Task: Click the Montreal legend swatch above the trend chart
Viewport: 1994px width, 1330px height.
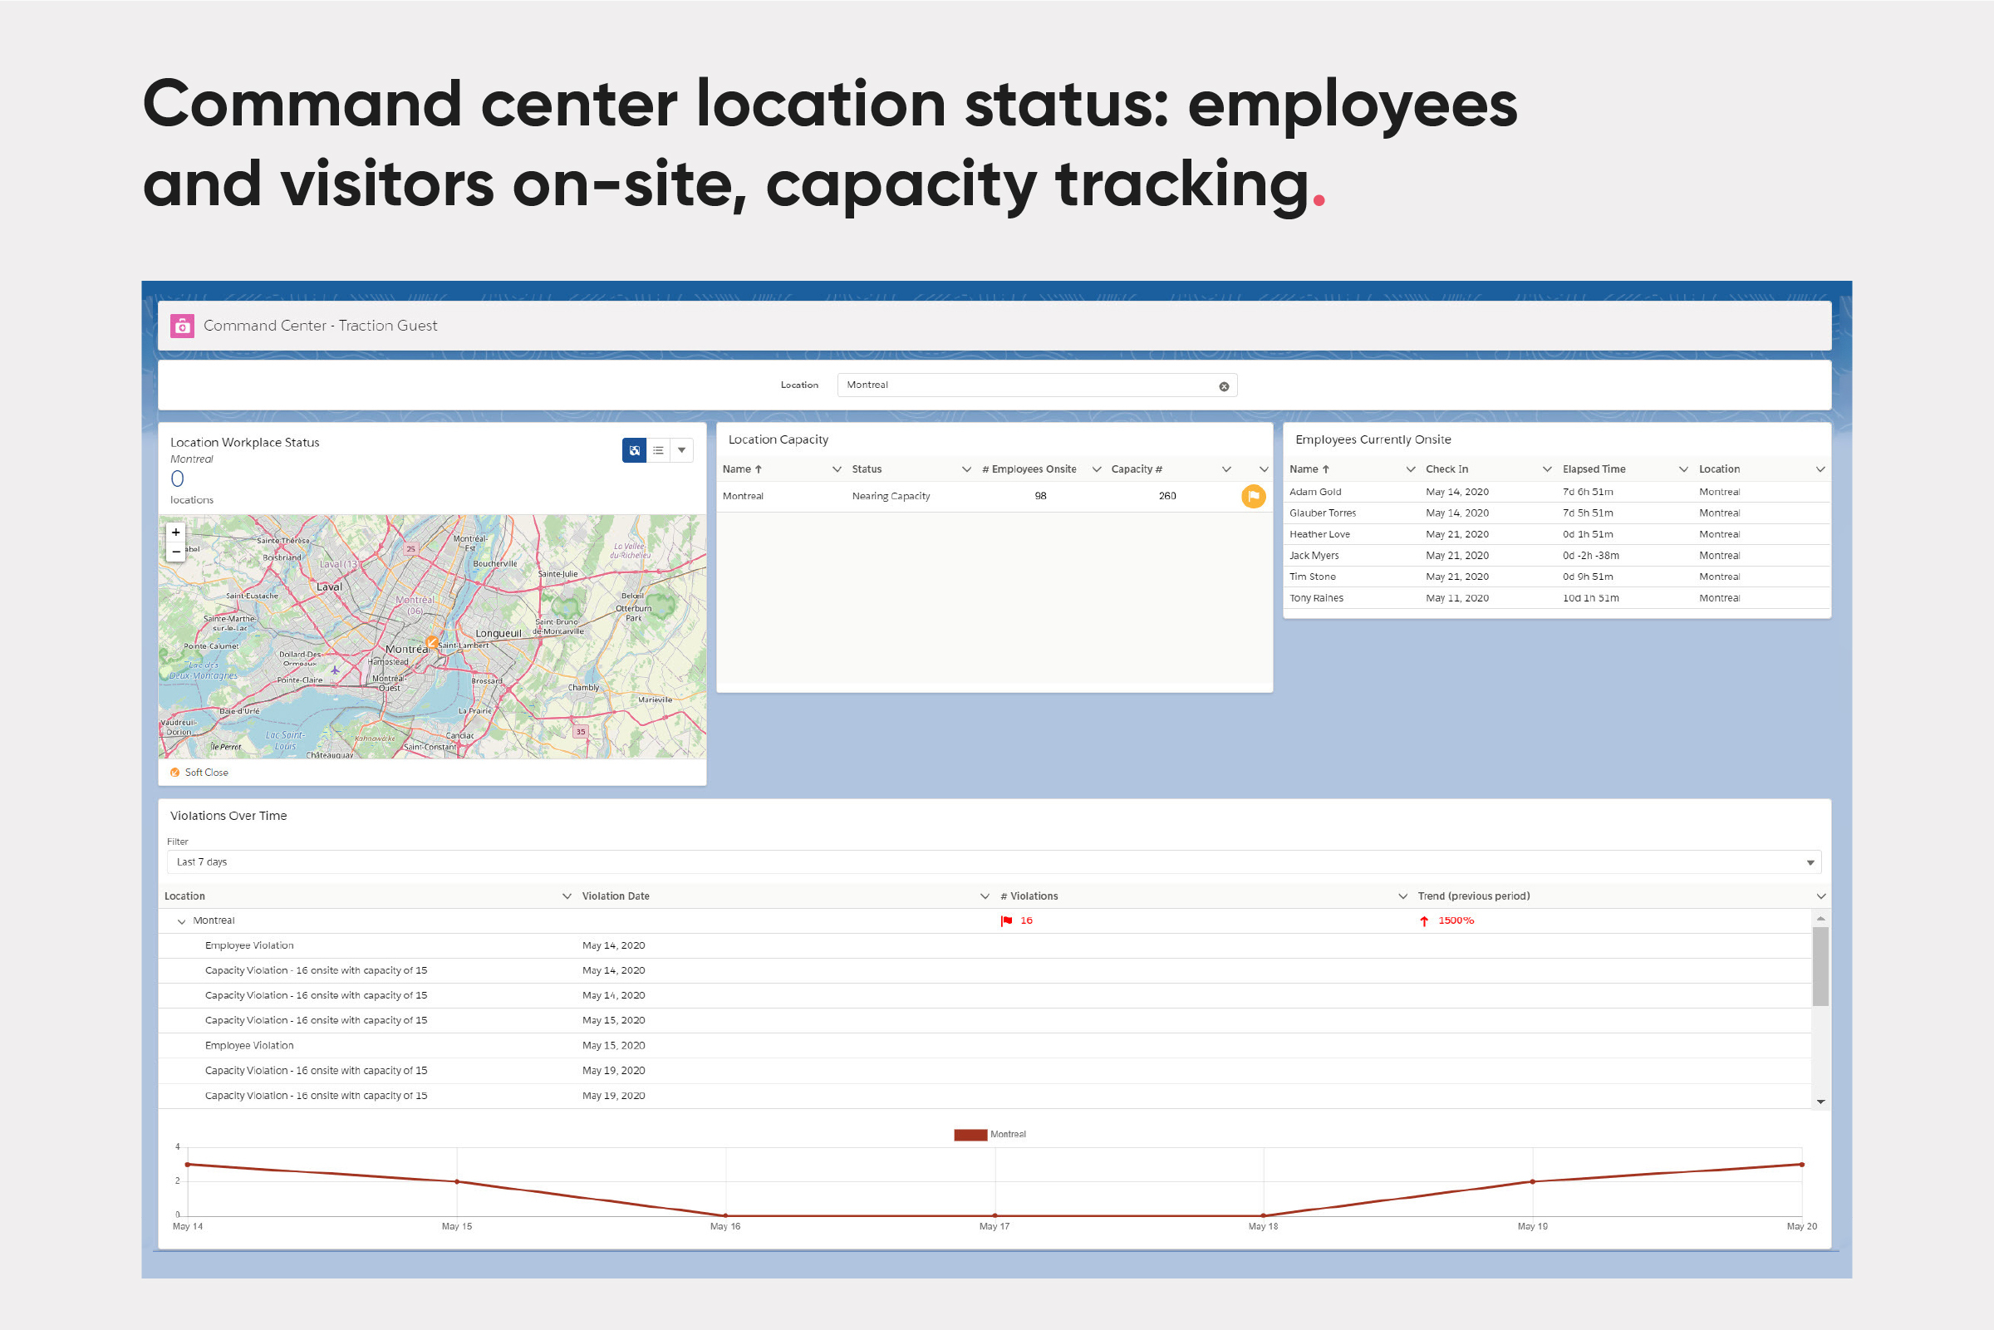Action: (x=970, y=1134)
